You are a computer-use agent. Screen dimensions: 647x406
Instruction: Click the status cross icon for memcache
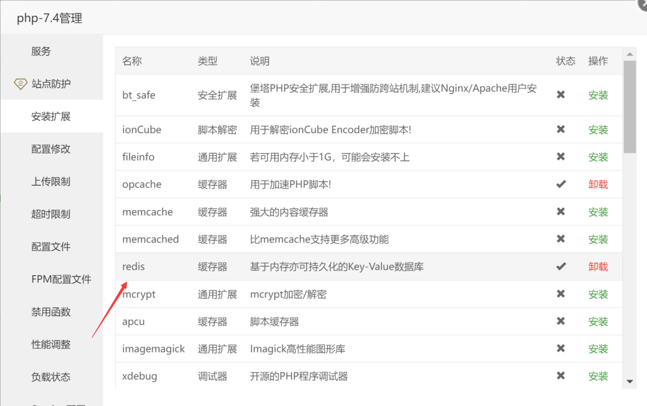561,212
